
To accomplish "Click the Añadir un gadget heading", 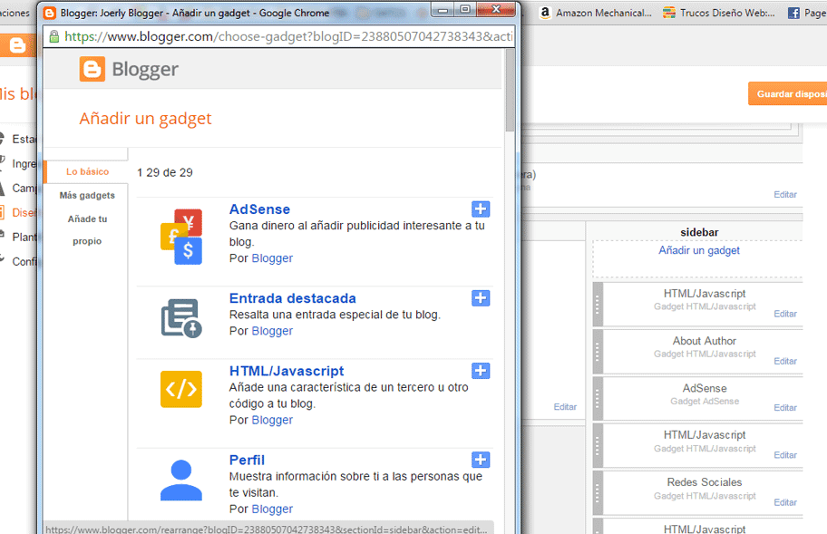I will click(x=145, y=119).
